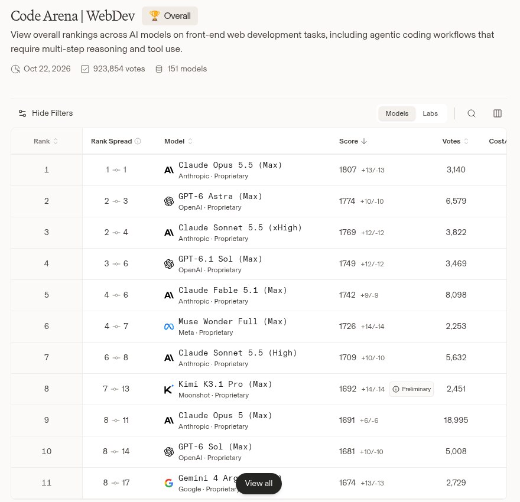This screenshot has height=502, width=520.
Task: Click the Overall category badge
Action: pyautogui.click(x=170, y=16)
